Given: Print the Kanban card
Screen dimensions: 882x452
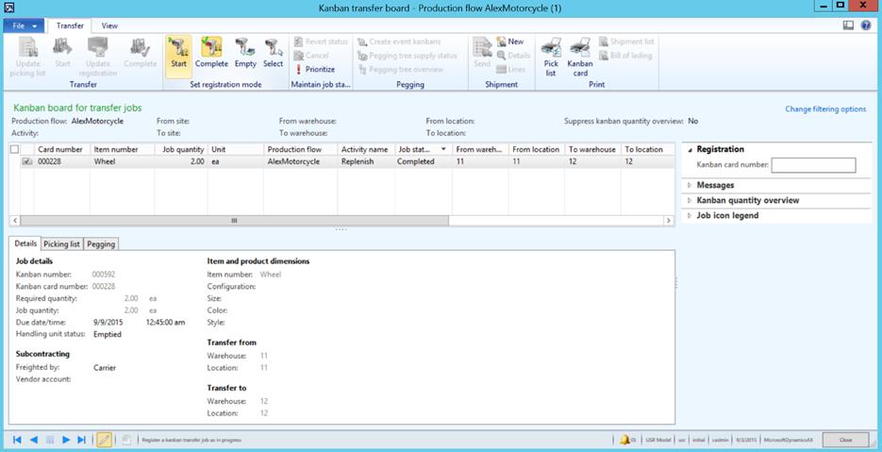Looking at the screenshot, I should [580, 57].
